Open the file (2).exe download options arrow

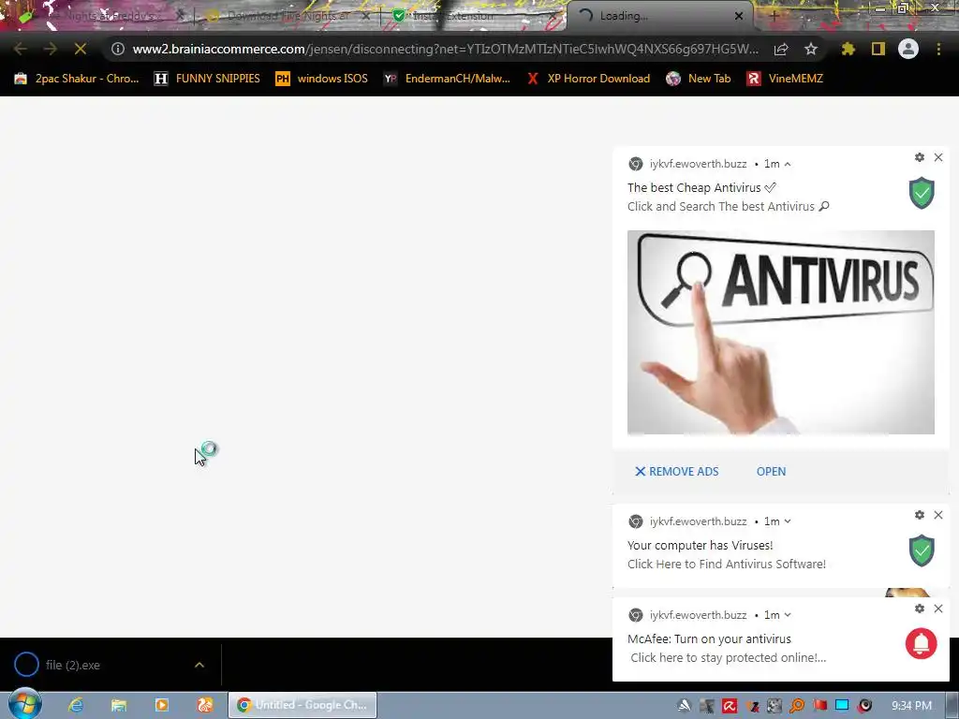coord(199,665)
